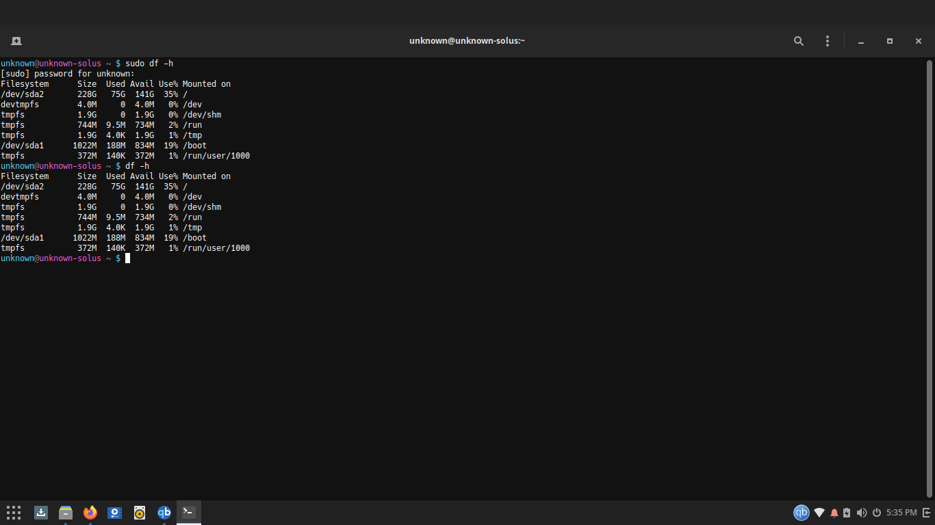Open the Budgie applications menu grid
The height and width of the screenshot is (525, 935).
tap(14, 512)
